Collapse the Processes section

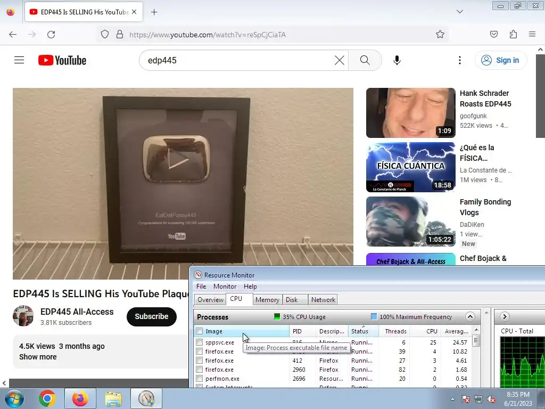[x=469, y=316]
